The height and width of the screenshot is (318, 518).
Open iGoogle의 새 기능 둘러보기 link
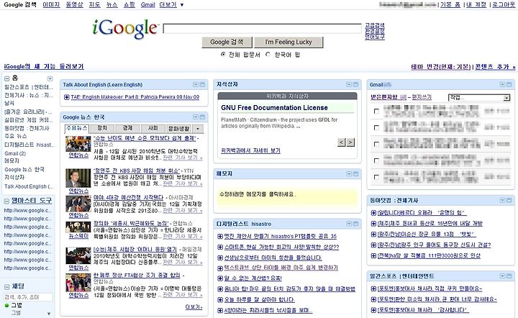click(x=44, y=66)
